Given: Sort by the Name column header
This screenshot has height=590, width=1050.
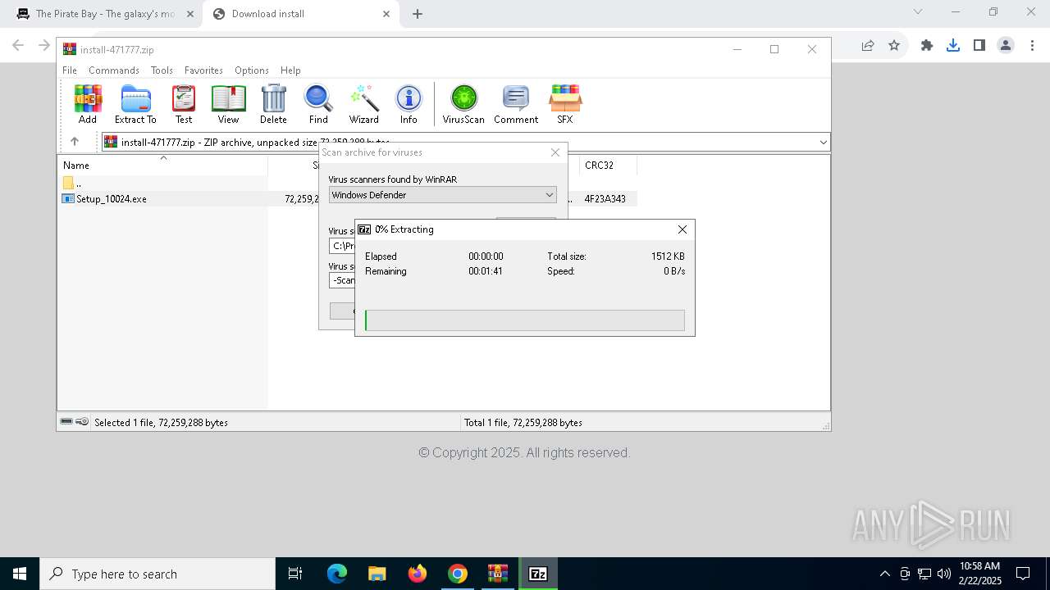Looking at the screenshot, I should click(162, 166).
